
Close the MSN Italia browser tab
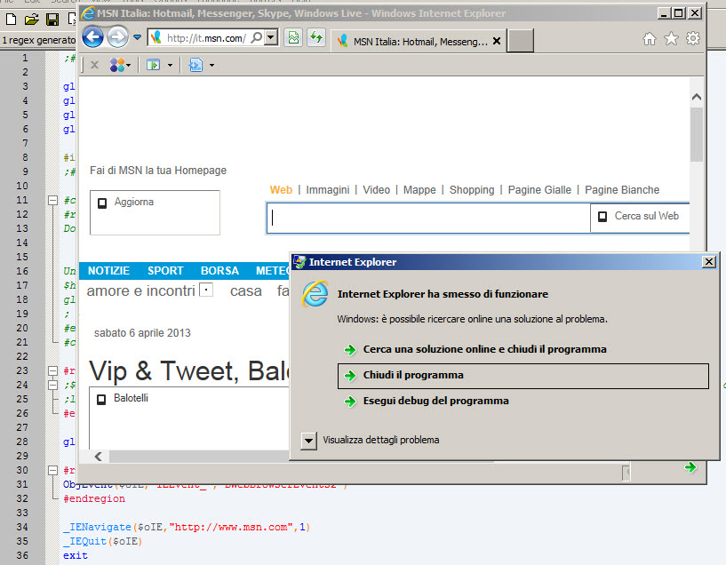pos(496,41)
